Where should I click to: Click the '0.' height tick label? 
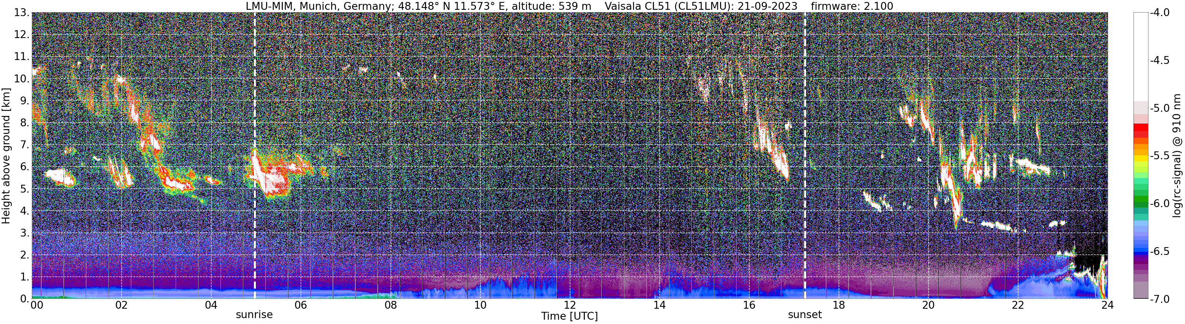pos(25,299)
